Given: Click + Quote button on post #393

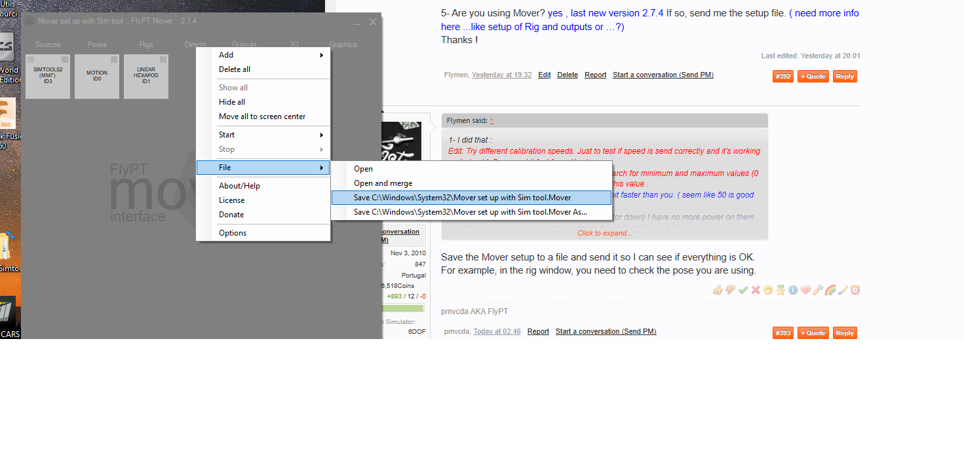Looking at the screenshot, I should pyautogui.click(x=813, y=333).
